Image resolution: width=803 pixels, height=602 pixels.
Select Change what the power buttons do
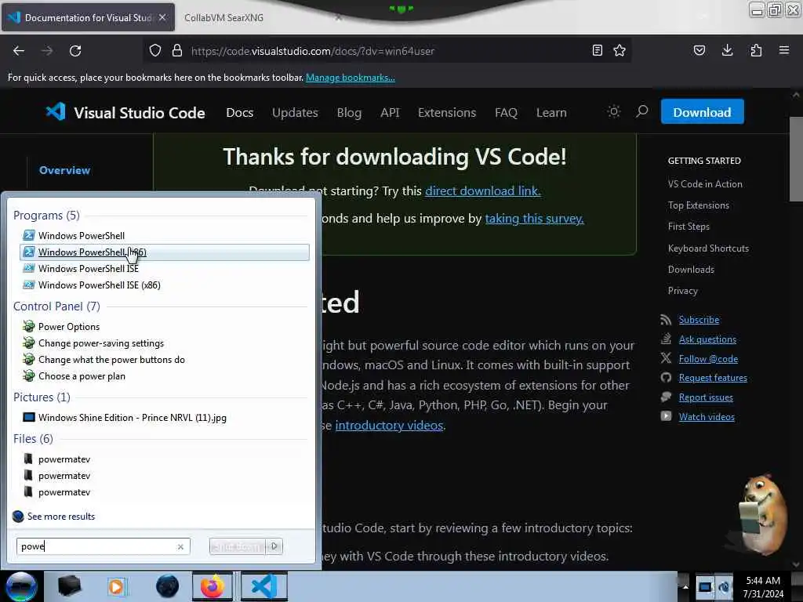(x=165, y=359)
